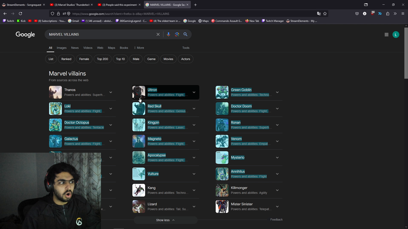The image size is (408, 229).
Task: Submit search with the magnifying glass icon
Action: tap(185, 34)
